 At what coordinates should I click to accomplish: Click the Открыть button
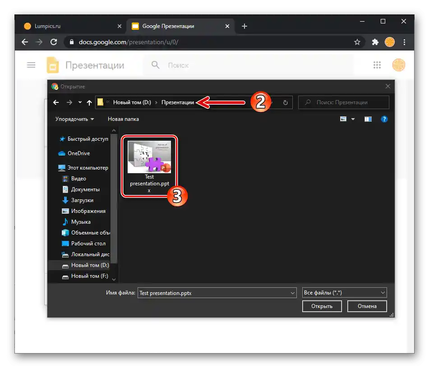point(322,306)
